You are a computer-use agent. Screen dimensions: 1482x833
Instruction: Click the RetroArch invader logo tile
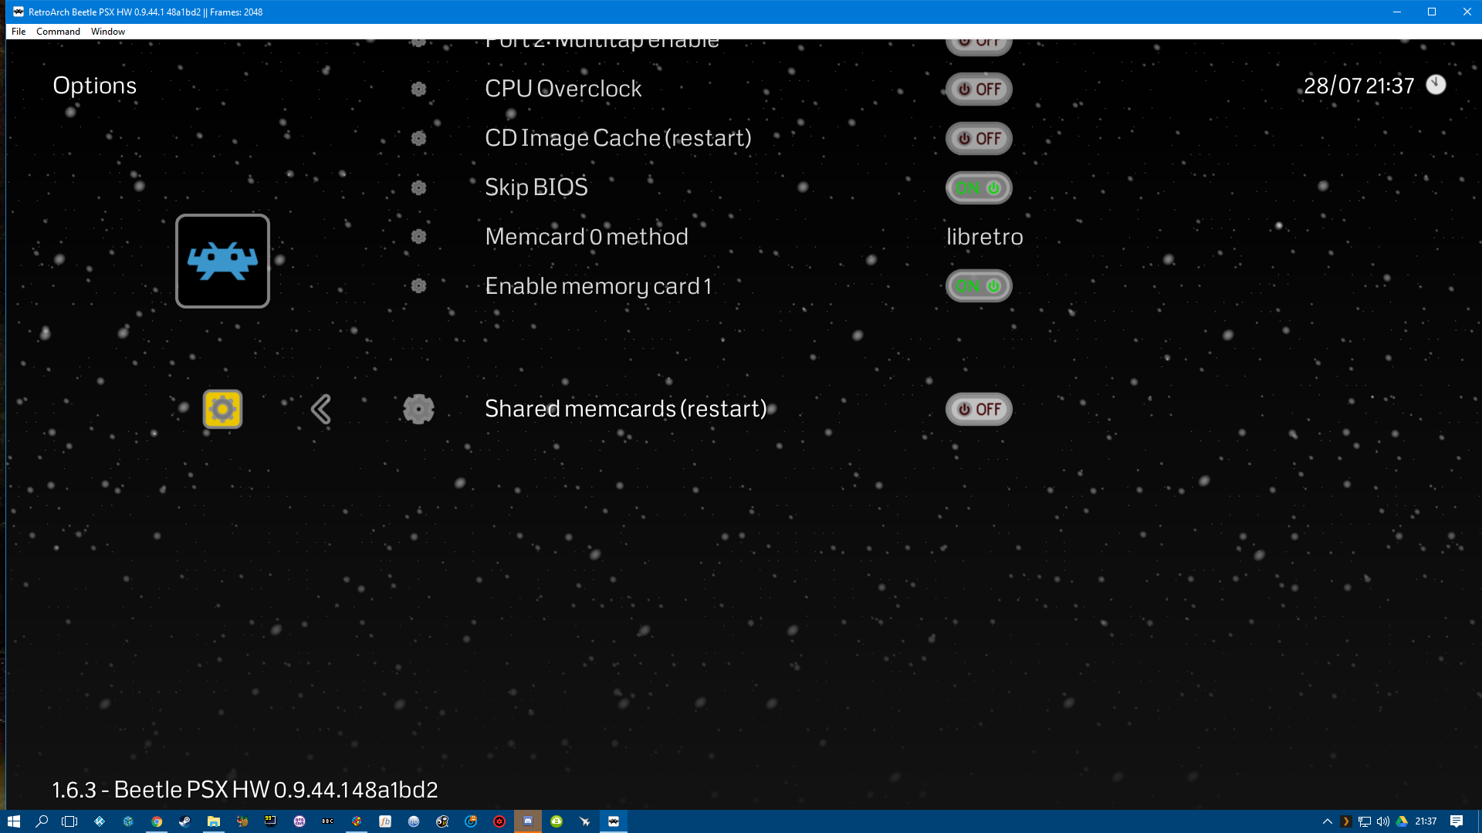click(x=222, y=261)
